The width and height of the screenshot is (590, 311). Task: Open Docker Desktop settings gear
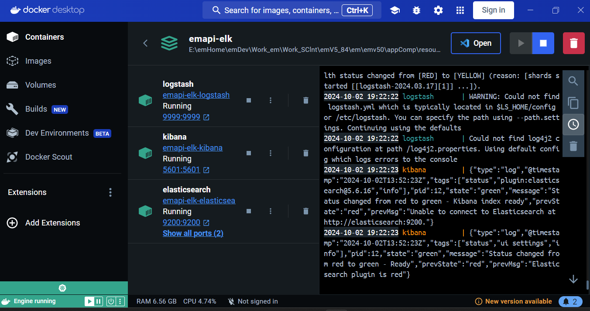point(438,10)
